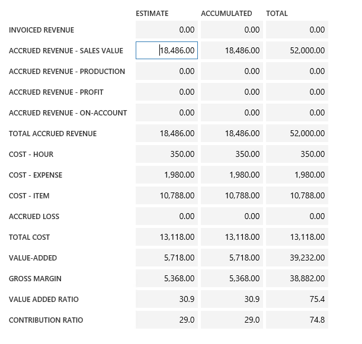Select the Value-Added Total field
362x344 pixels.
297,258
